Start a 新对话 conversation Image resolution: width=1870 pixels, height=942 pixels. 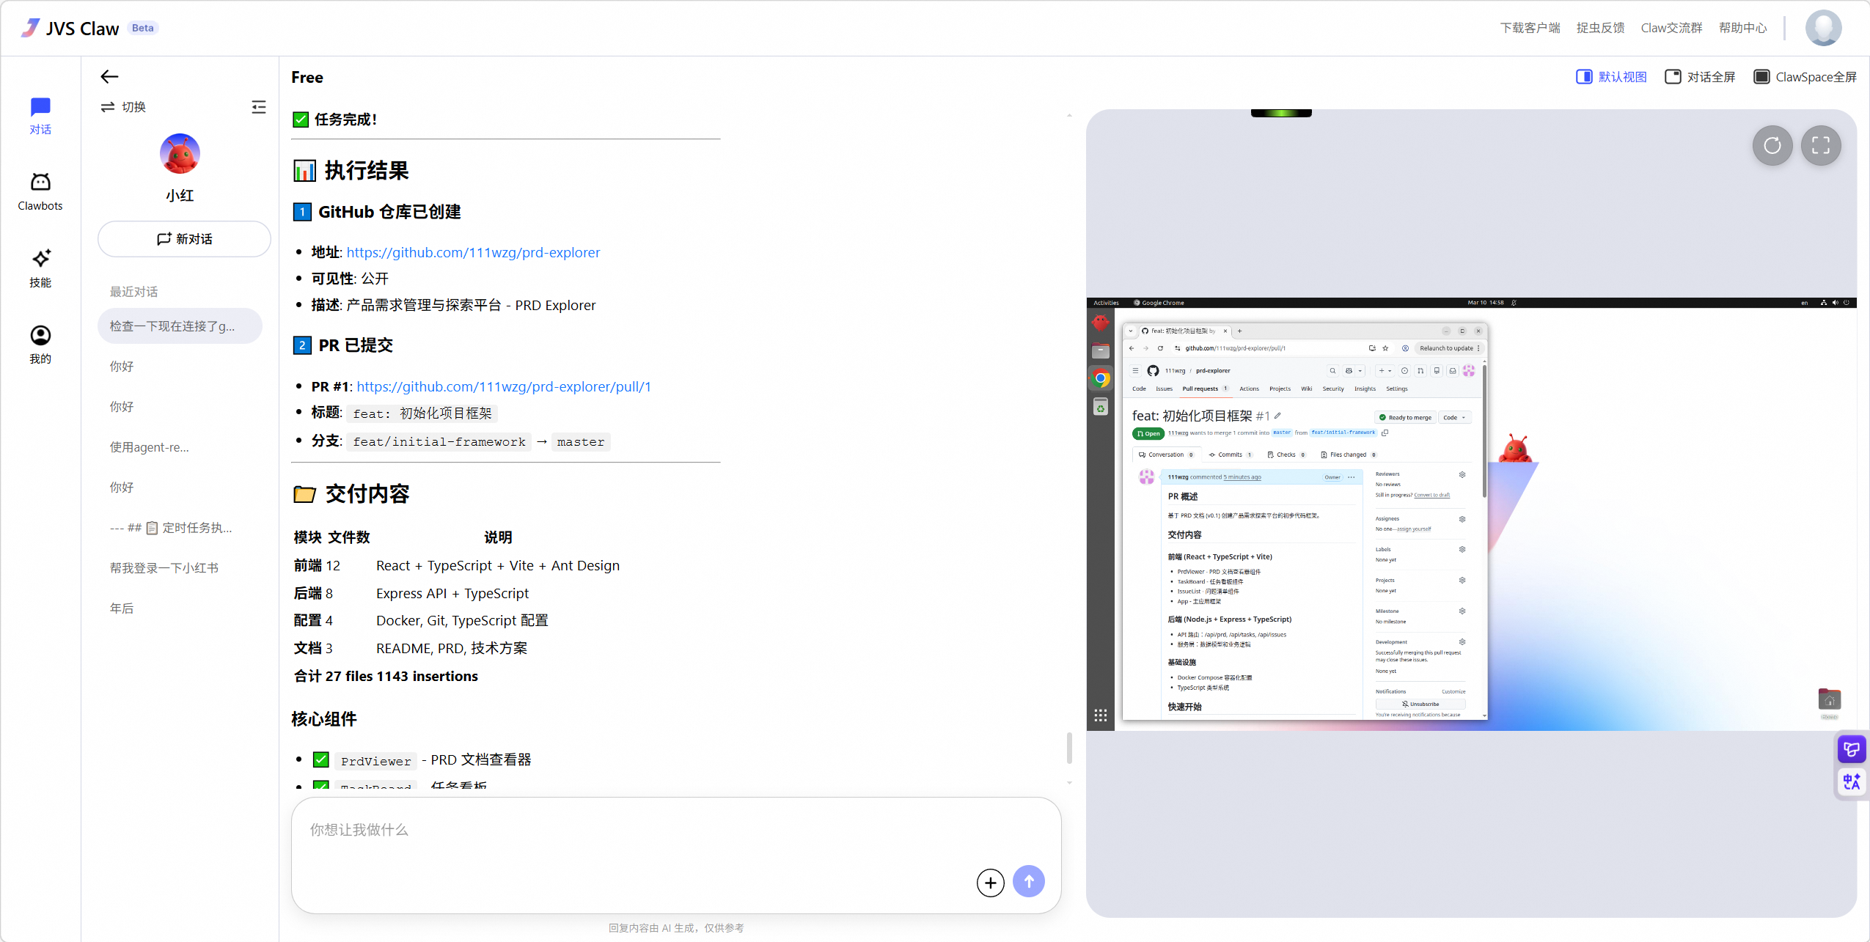(183, 238)
